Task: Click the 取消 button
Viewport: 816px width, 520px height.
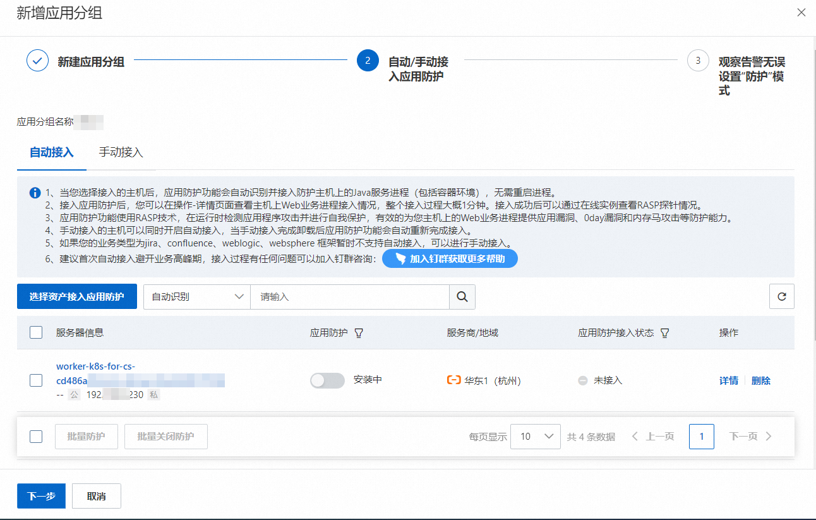Action: (97, 496)
